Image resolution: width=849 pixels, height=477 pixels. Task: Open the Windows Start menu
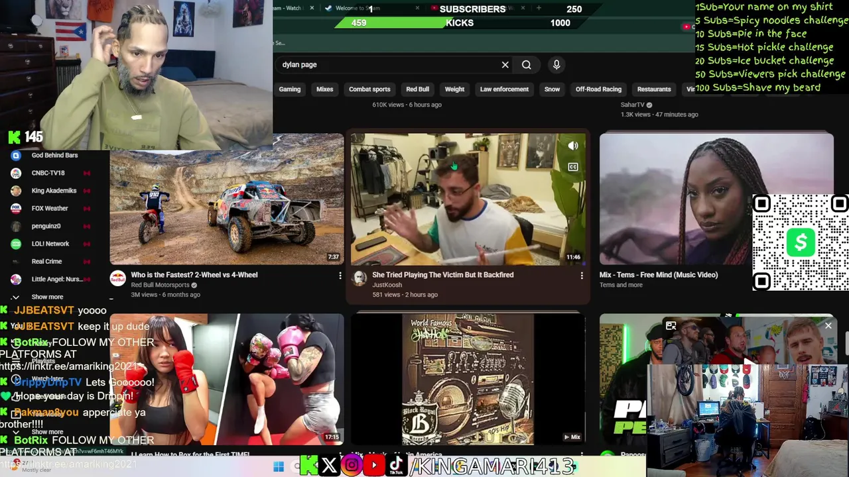279,466
